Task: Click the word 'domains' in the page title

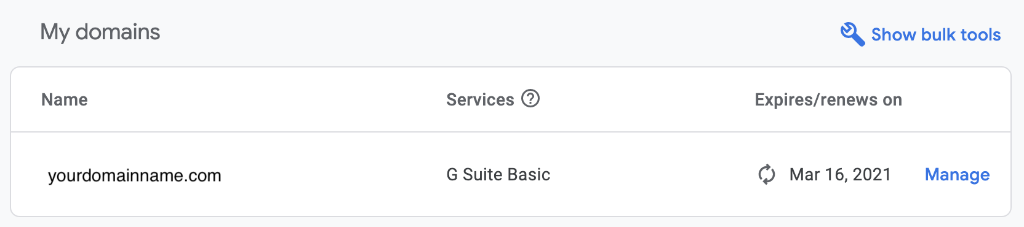Action: pyautogui.click(x=118, y=31)
